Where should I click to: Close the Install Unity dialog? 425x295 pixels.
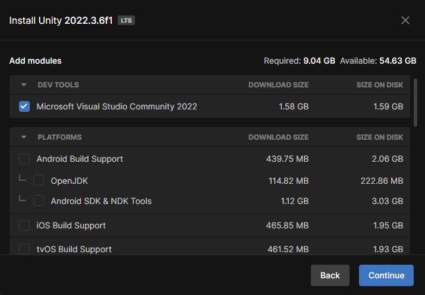point(405,20)
